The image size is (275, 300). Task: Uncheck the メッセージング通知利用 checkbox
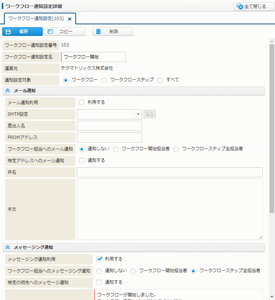(99, 259)
